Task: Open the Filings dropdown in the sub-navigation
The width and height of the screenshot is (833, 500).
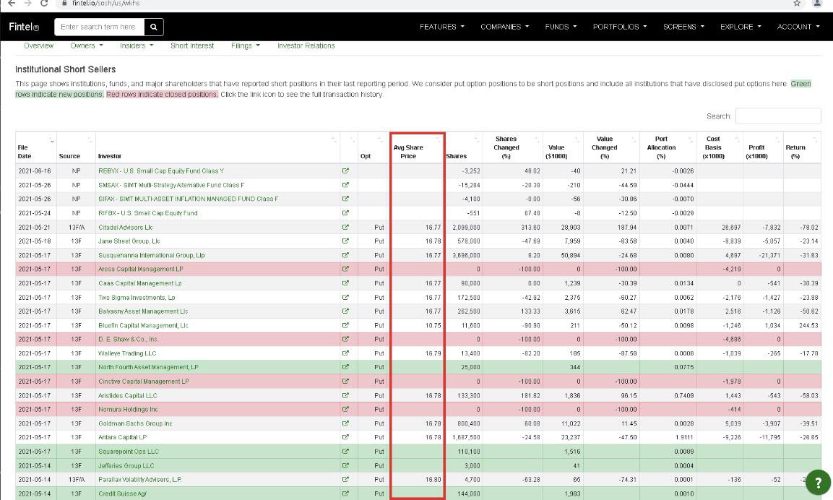Action: 245,46
